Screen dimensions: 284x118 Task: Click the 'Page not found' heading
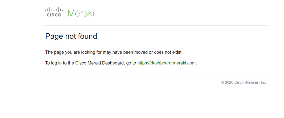point(71,36)
